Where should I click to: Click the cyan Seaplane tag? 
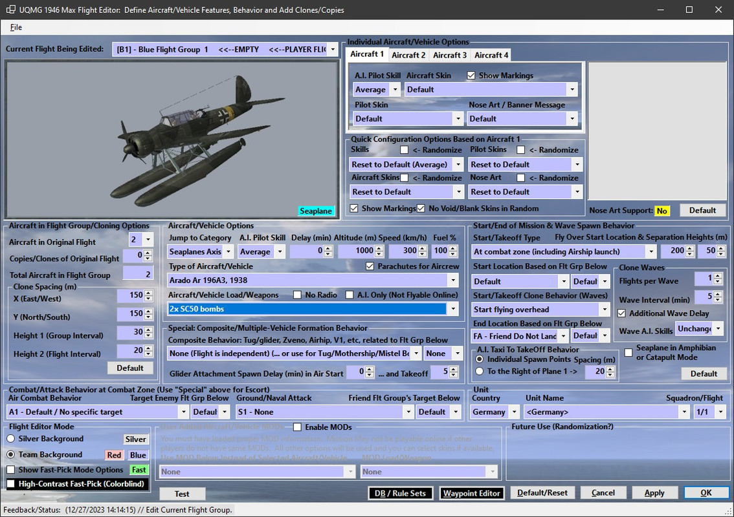pyautogui.click(x=316, y=211)
